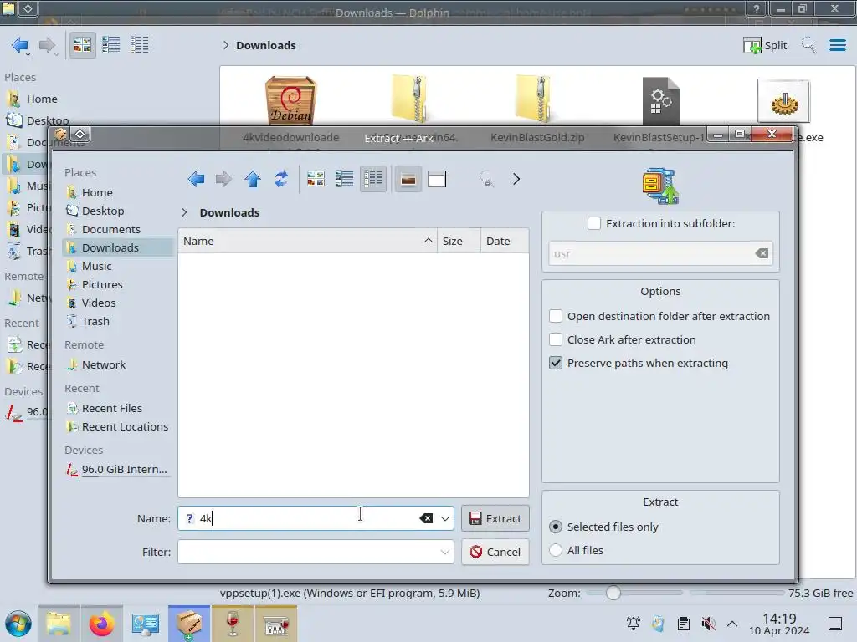The image size is (857, 642).
Task: Open the start menu launcher
Action: 18,624
